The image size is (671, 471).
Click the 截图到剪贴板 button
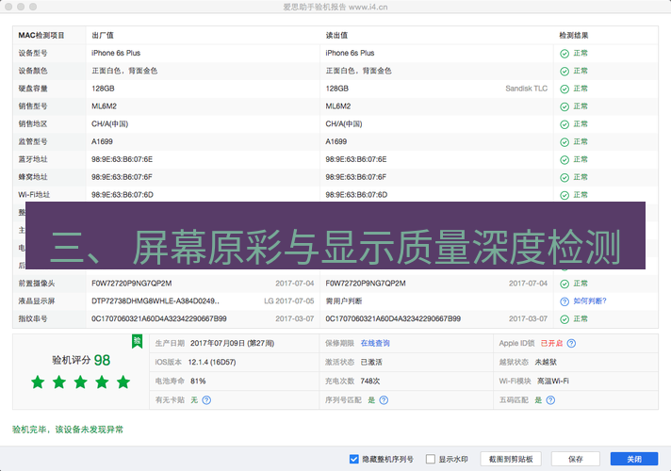pos(511,459)
